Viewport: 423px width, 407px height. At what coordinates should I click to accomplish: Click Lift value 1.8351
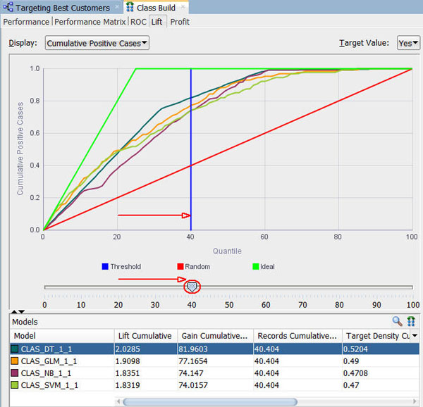(x=128, y=373)
